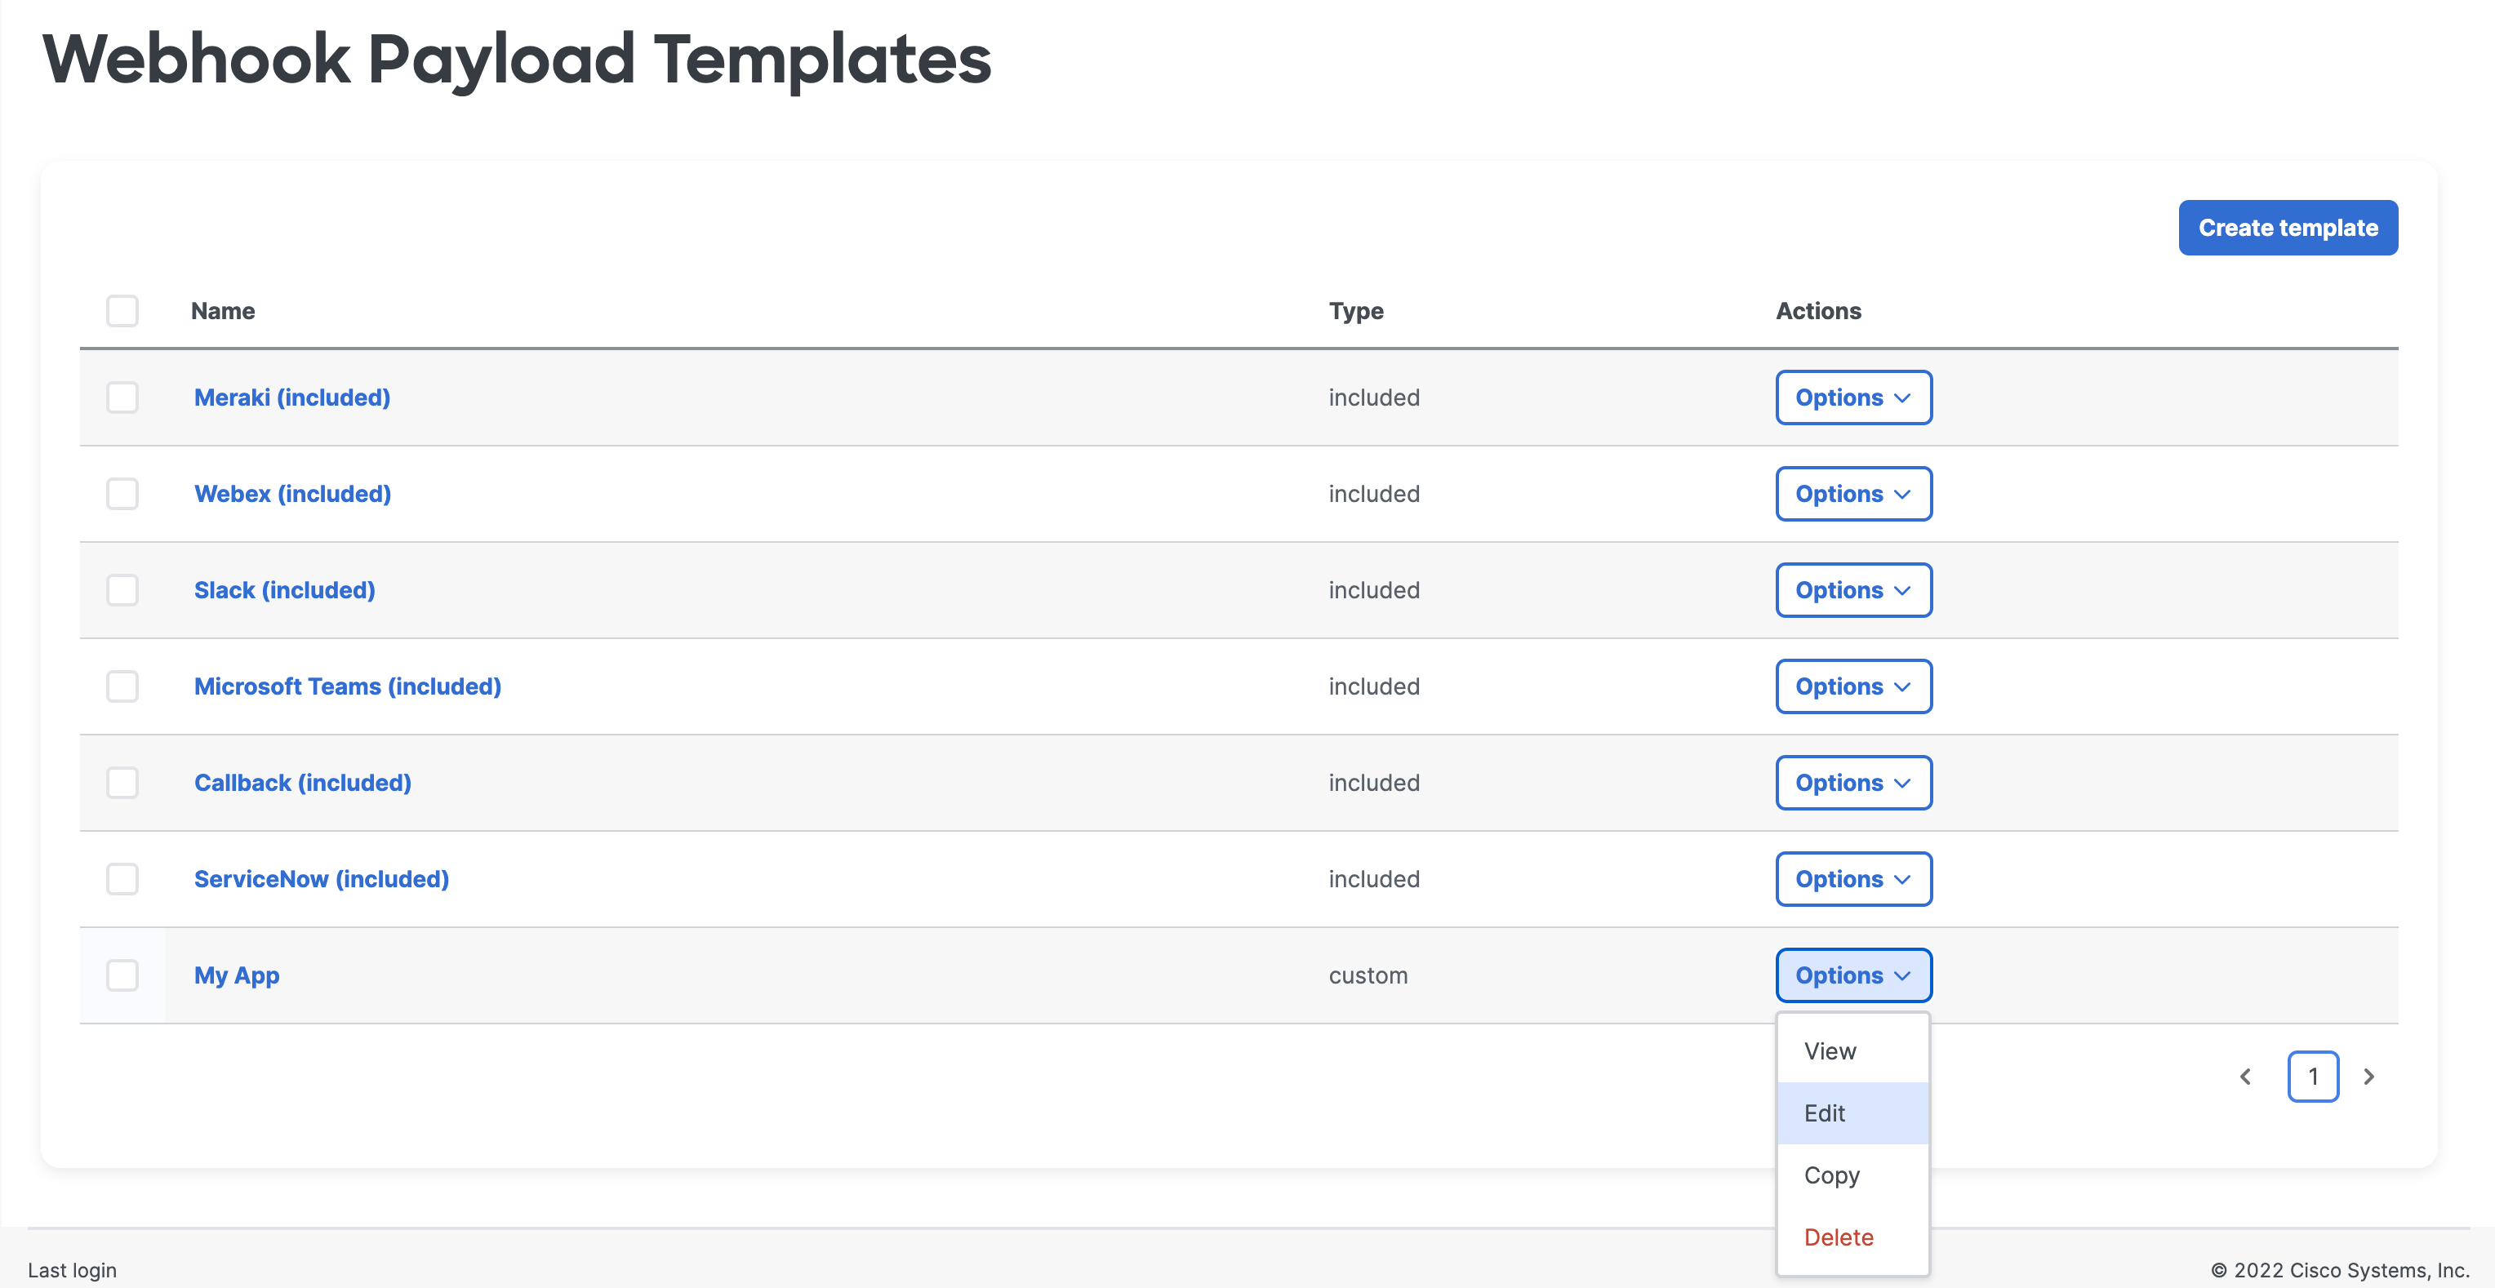Collapse the open Options menu for My App
2495x1288 pixels.
[x=1852, y=975]
